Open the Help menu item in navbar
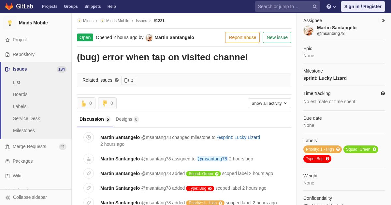 (112, 7)
